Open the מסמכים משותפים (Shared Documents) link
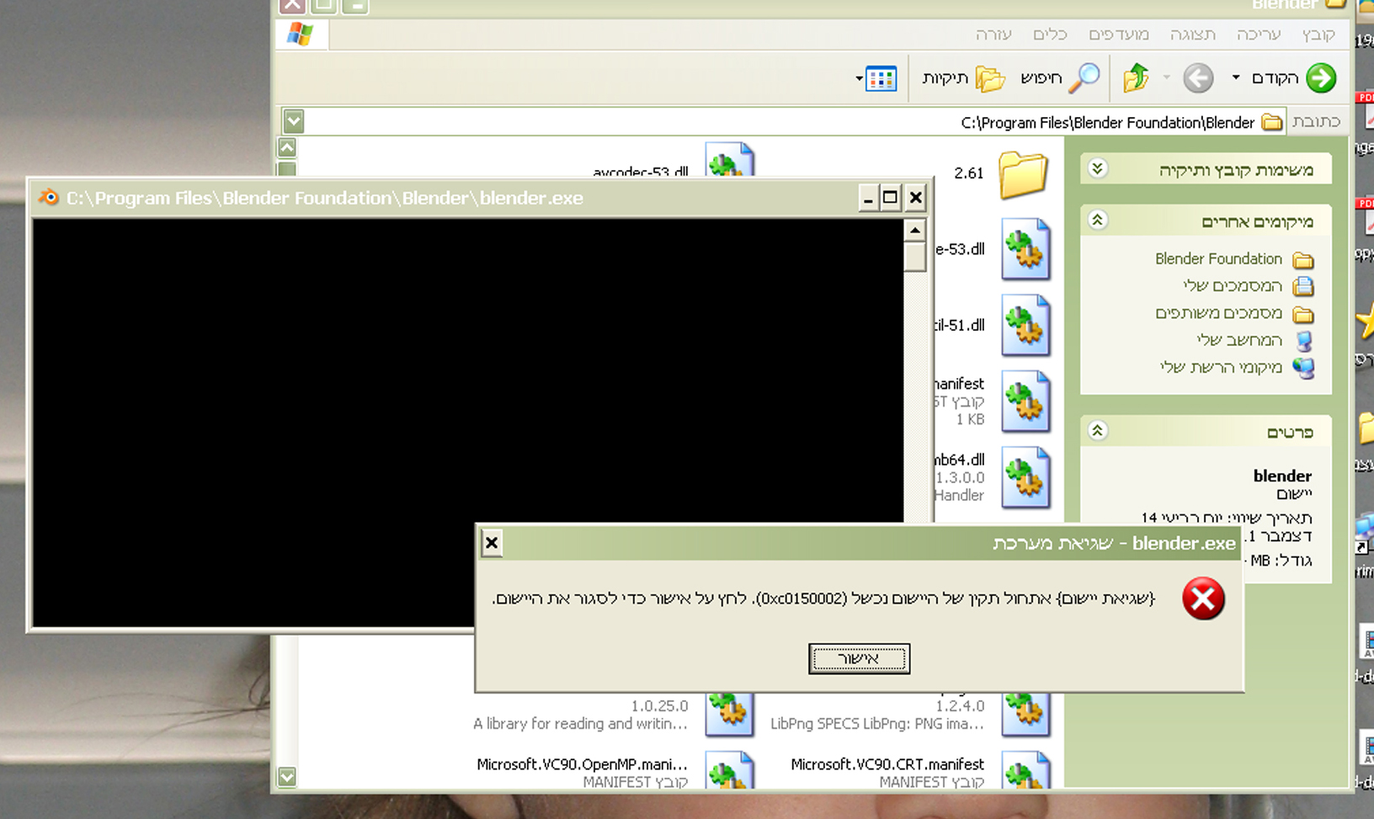1374x819 pixels. (1219, 313)
